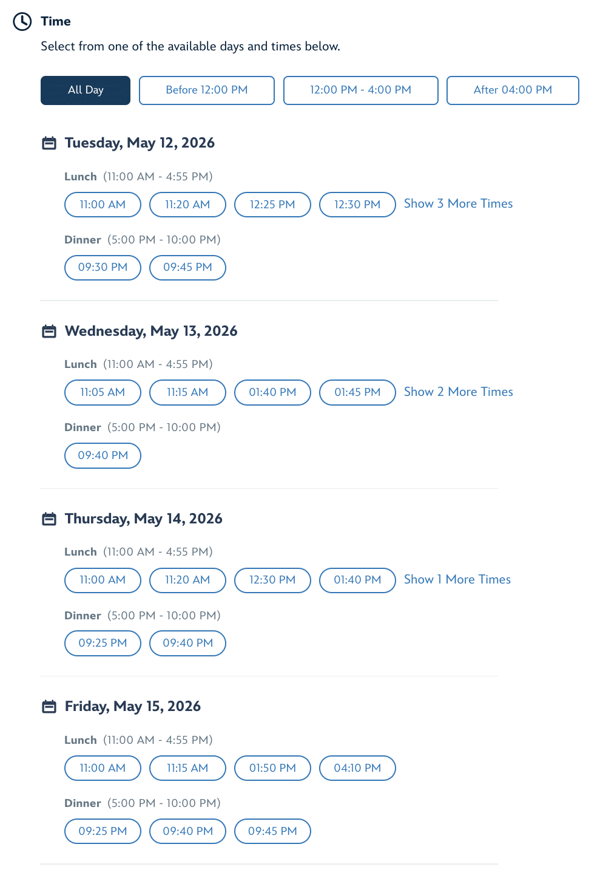Filter times to After 04:00 PM
The height and width of the screenshot is (878, 603).
pyautogui.click(x=513, y=90)
